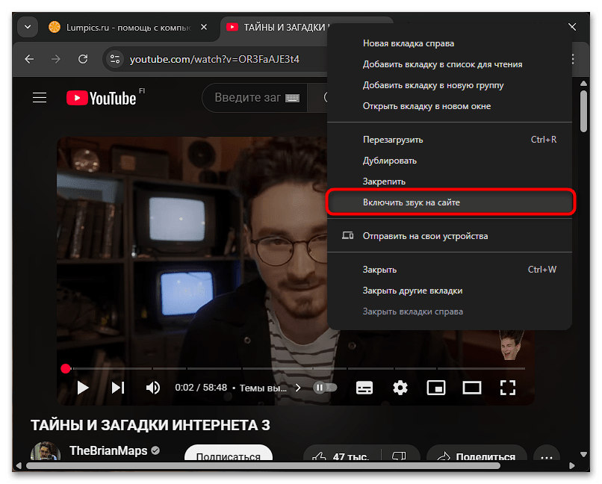This screenshot has width=602, height=484.
Task: Open site information icon in address bar
Action: click(x=115, y=59)
